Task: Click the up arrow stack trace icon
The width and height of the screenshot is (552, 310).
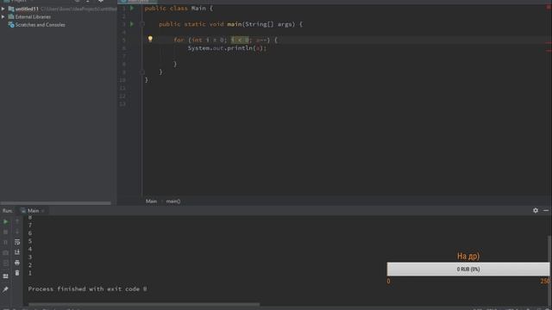Action: [x=17, y=221]
